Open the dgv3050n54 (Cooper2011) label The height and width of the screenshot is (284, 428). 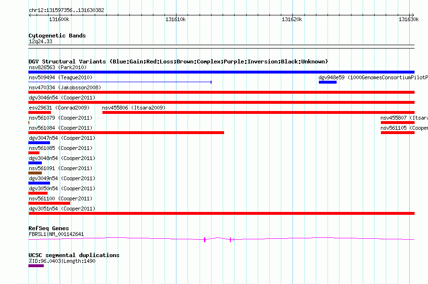(x=62, y=188)
